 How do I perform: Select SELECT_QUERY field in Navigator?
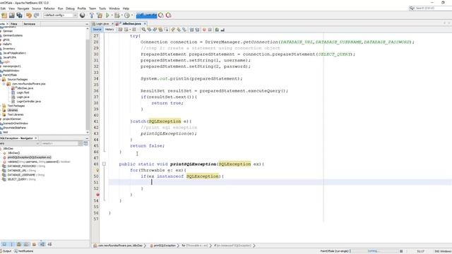tap(21, 179)
